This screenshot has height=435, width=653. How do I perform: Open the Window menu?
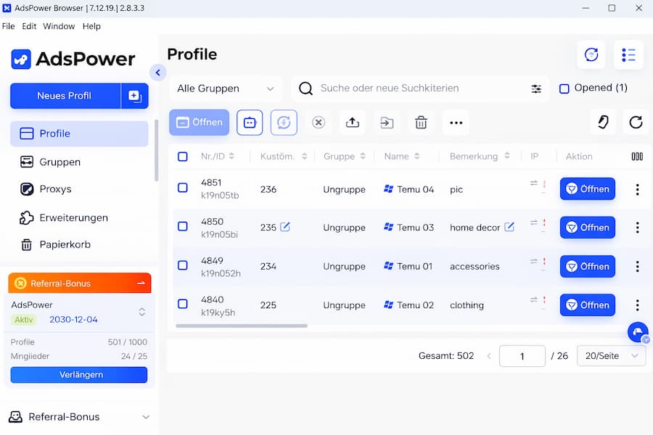pos(59,26)
